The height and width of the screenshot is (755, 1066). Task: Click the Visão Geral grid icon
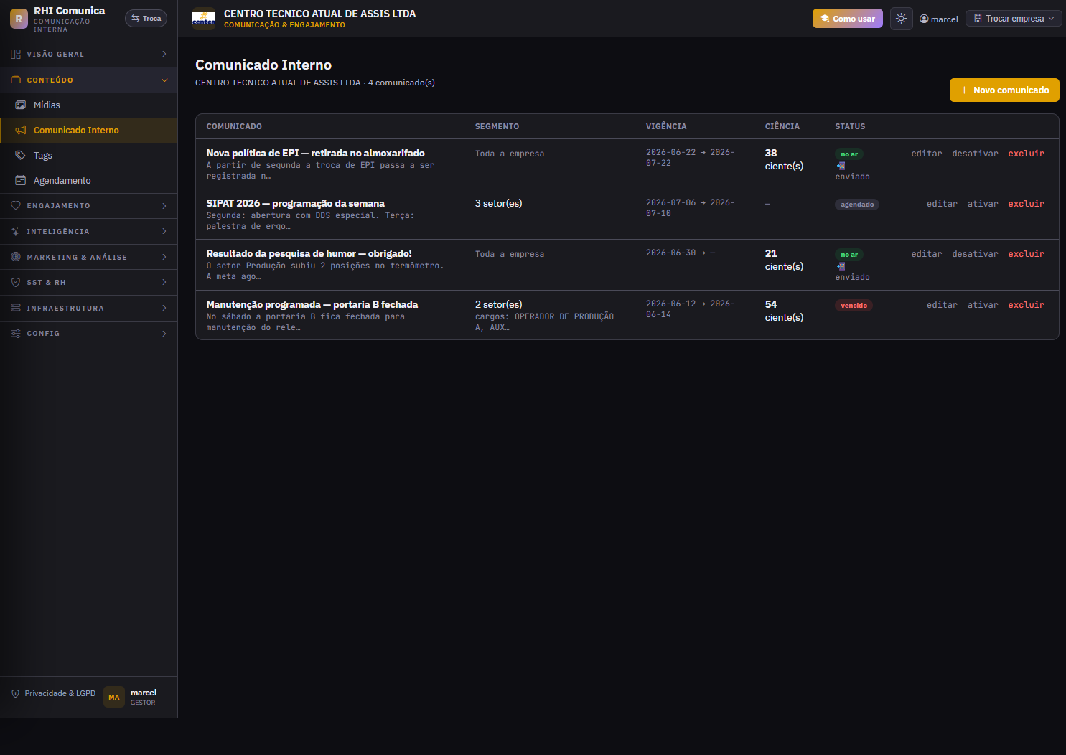coord(16,54)
